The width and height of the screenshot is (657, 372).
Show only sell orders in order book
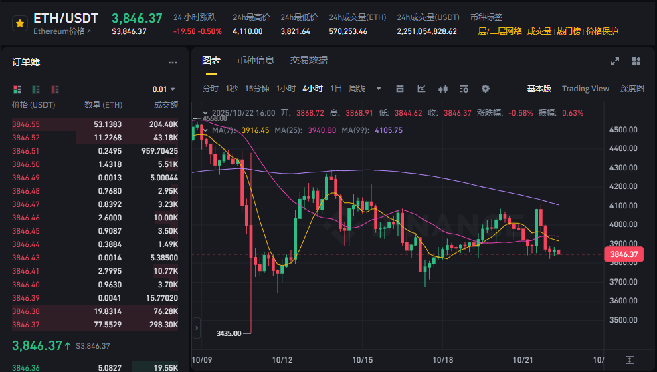point(56,89)
